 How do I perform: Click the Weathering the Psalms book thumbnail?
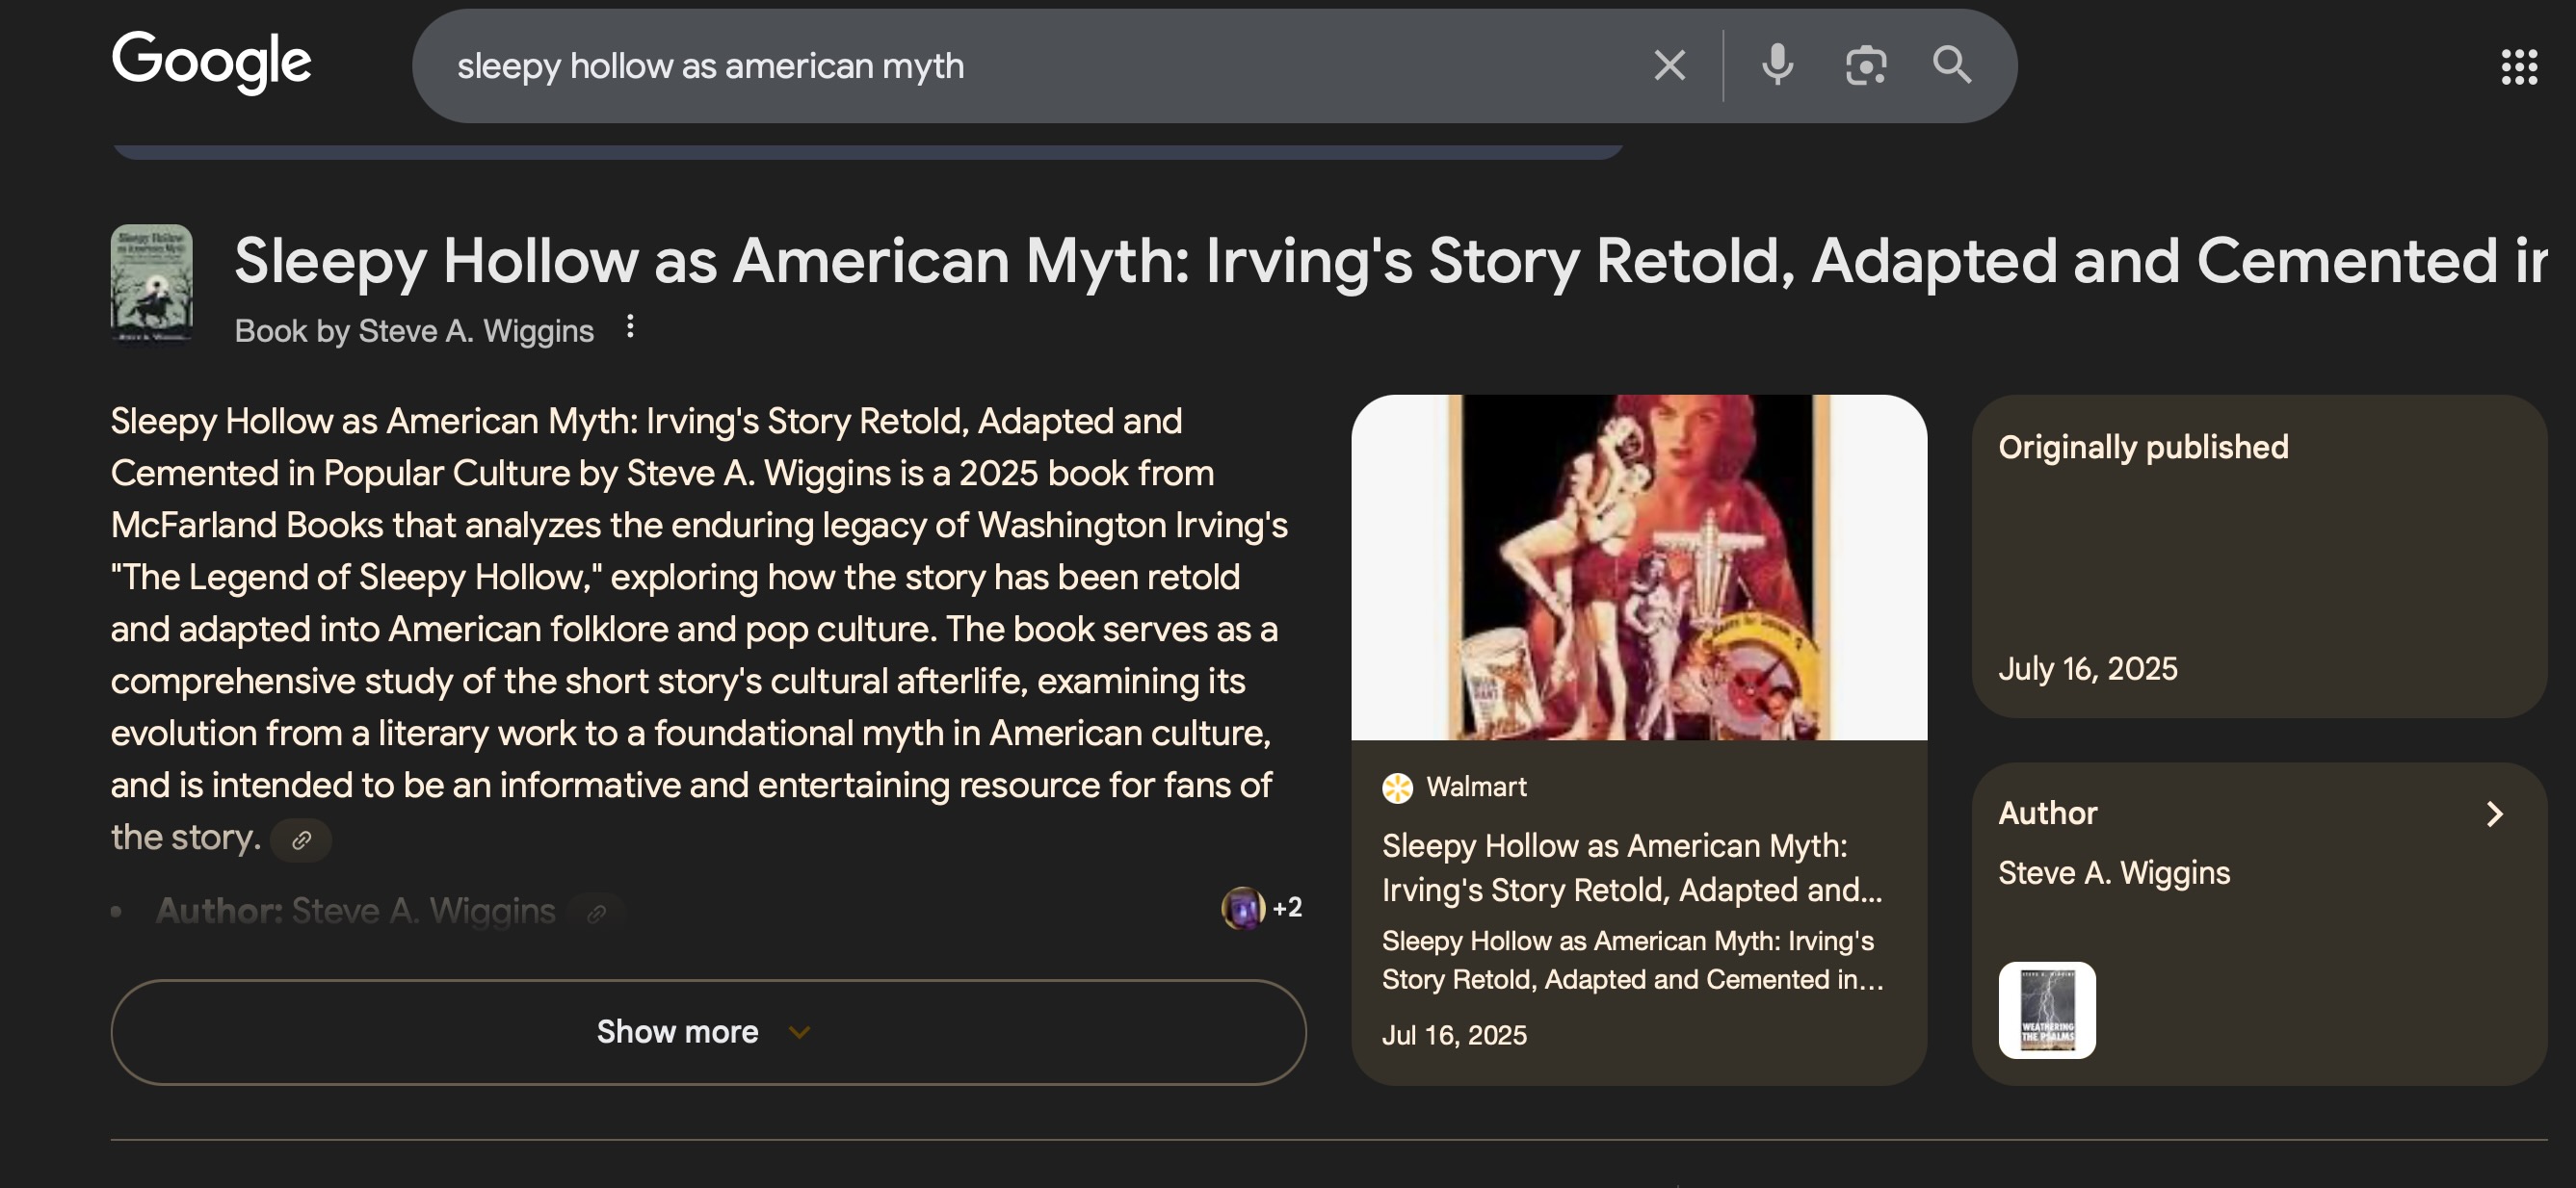[2046, 1009]
